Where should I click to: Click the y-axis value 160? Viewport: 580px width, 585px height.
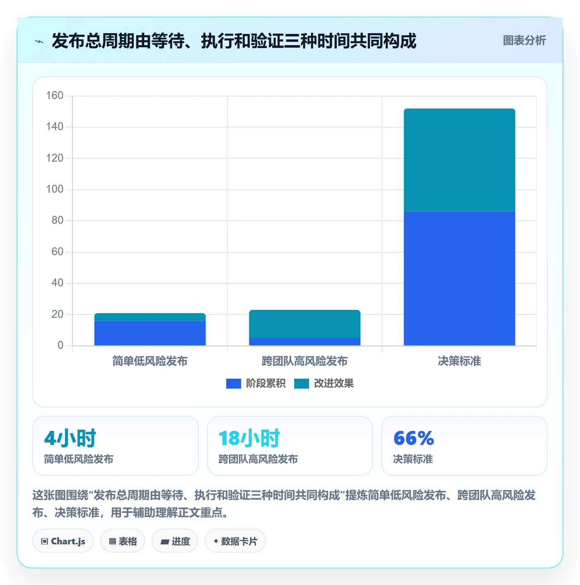click(55, 96)
